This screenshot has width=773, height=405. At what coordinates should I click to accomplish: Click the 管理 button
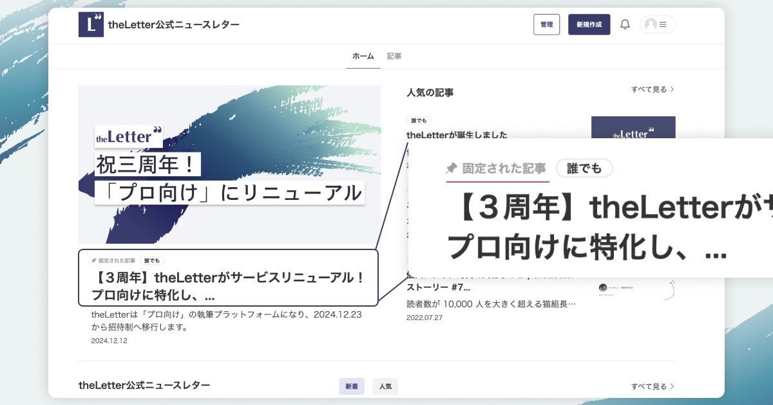pyautogui.click(x=547, y=24)
